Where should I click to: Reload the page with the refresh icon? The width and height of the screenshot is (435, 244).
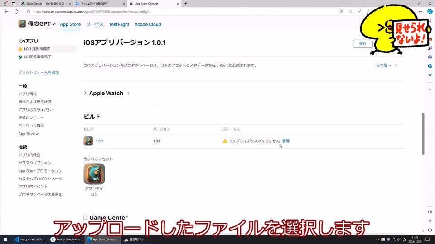pyautogui.click(x=16, y=12)
